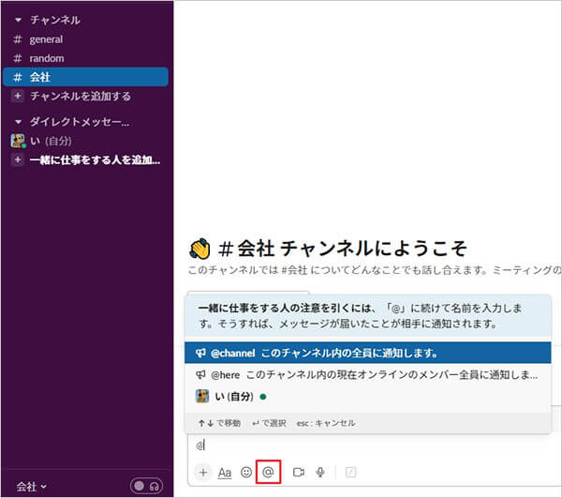This screenshot has height=498, width=562.
Task: Open the random channel
Action: (x=46, y=58)
